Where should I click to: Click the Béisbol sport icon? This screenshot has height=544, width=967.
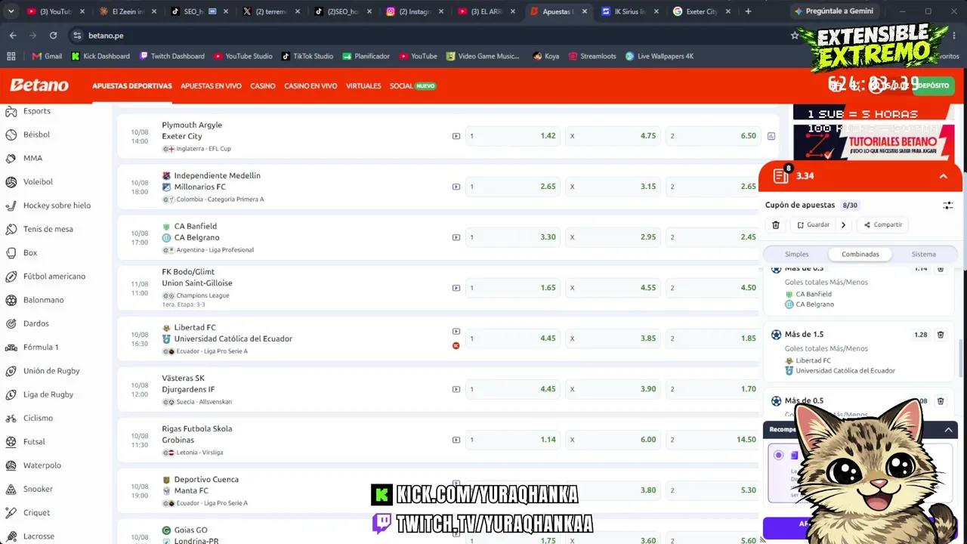coord(11,134)
